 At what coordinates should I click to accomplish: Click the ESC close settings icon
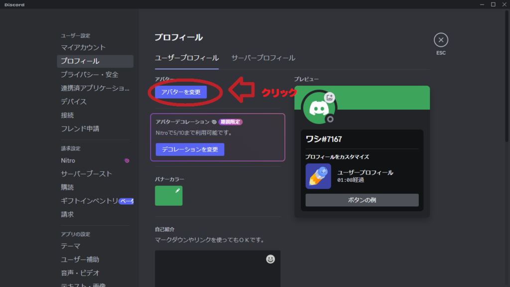[441, 40]
